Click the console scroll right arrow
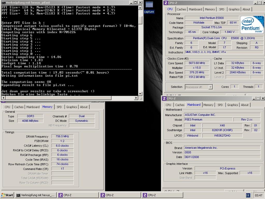The width and height of the screenshot is (265, 199). (x=136, y=98)
